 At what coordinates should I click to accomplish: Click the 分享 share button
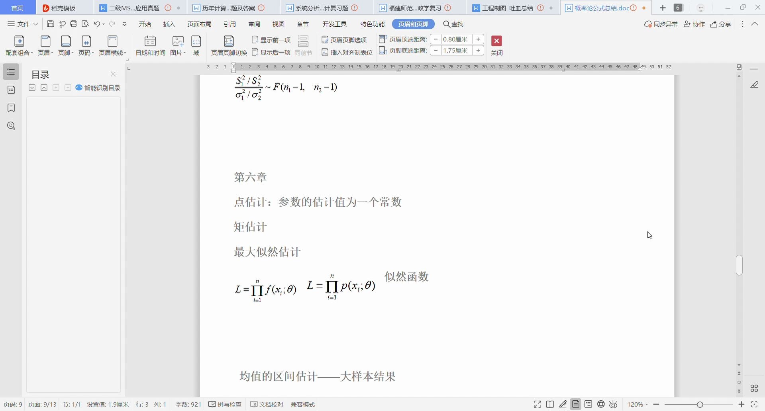[721, 24]
